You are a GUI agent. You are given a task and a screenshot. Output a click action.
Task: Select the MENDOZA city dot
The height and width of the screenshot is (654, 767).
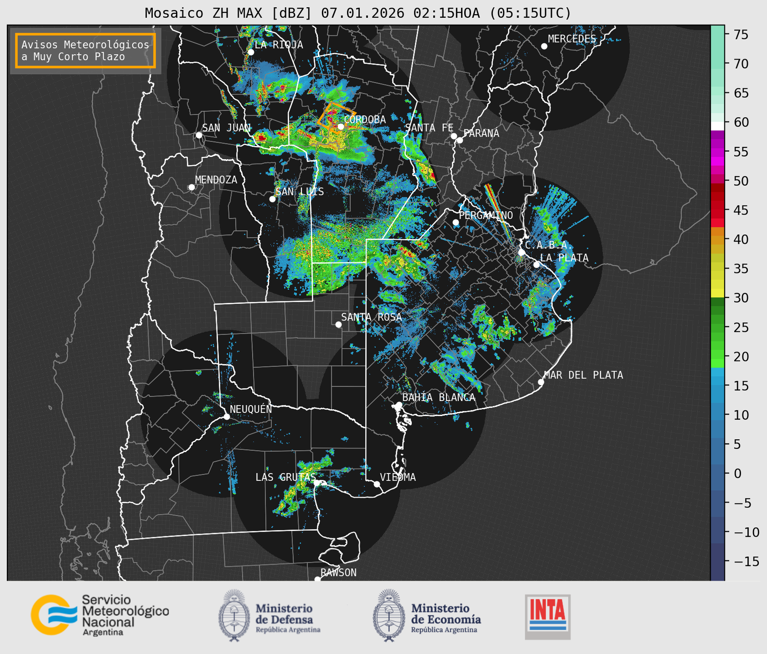pyautogui.click(x=191, y=187)
